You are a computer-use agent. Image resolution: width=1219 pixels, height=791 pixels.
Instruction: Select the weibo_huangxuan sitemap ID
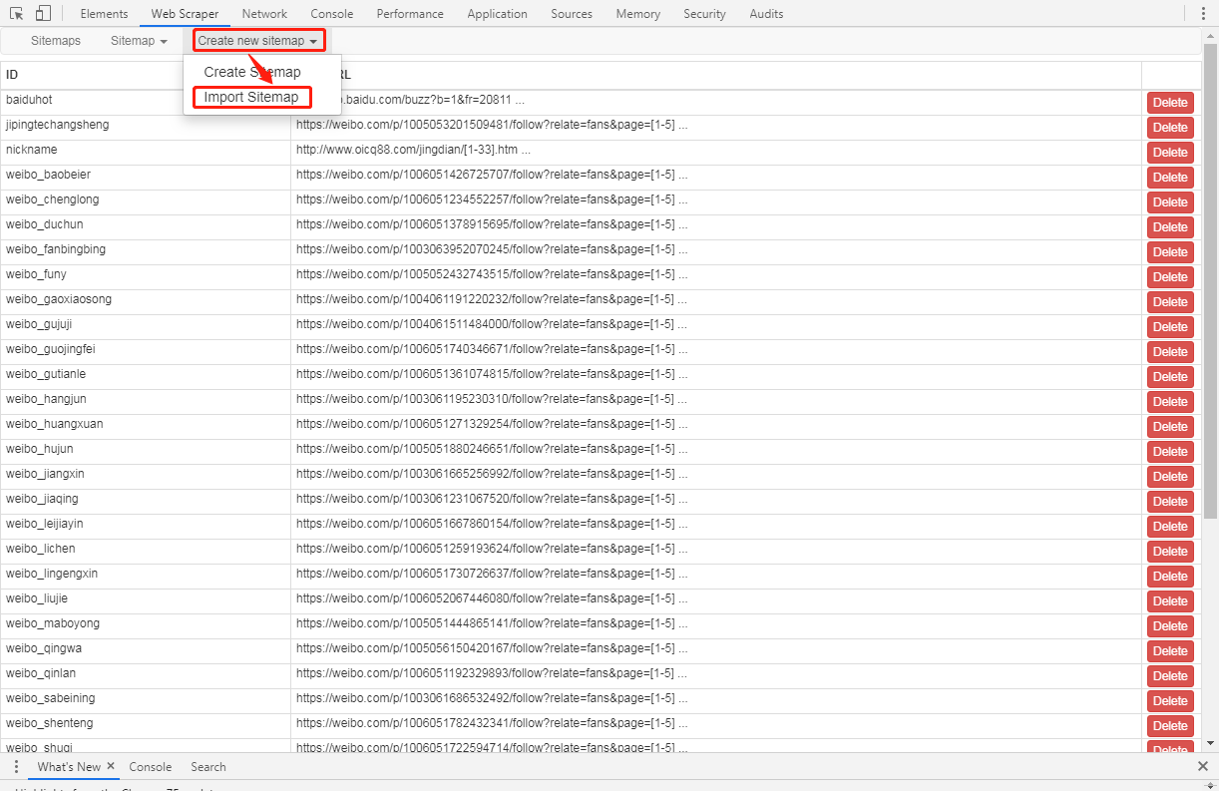[x=54, y=424]
